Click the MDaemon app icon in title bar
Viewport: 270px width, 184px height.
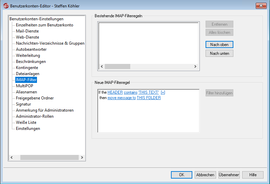tap(6, 6)
